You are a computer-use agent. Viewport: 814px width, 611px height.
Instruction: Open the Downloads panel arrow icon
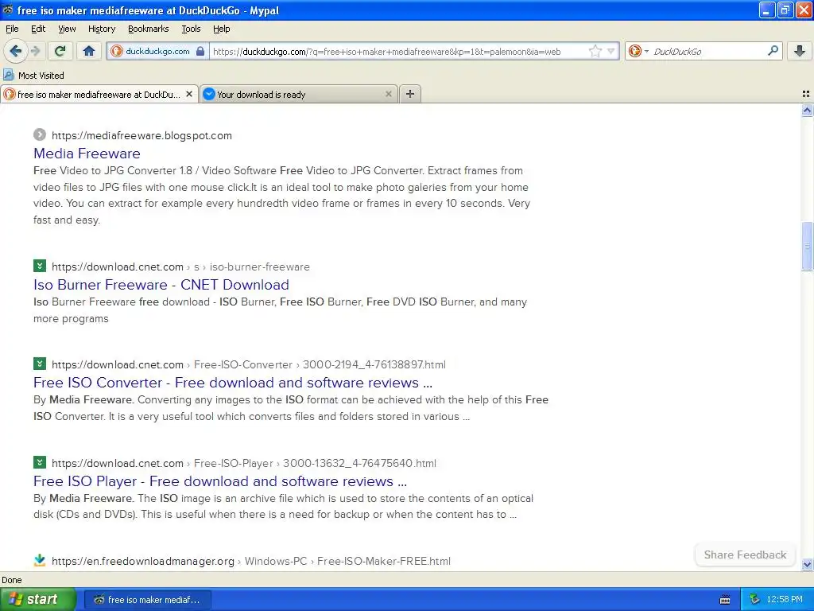tap(800, 51)
